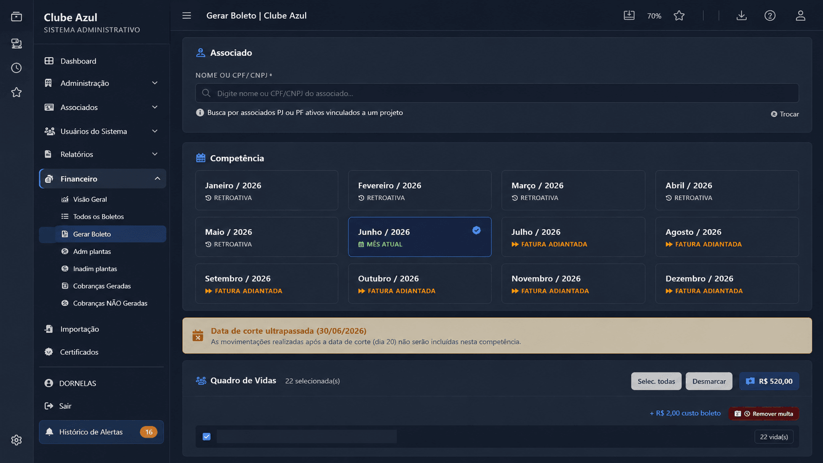Click the Selec. todas button
Viewport: 823px width, 463px height.
point(656,381)
